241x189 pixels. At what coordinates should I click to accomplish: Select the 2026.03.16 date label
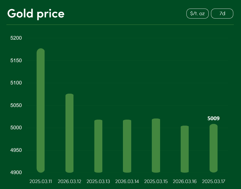(185, 182)
